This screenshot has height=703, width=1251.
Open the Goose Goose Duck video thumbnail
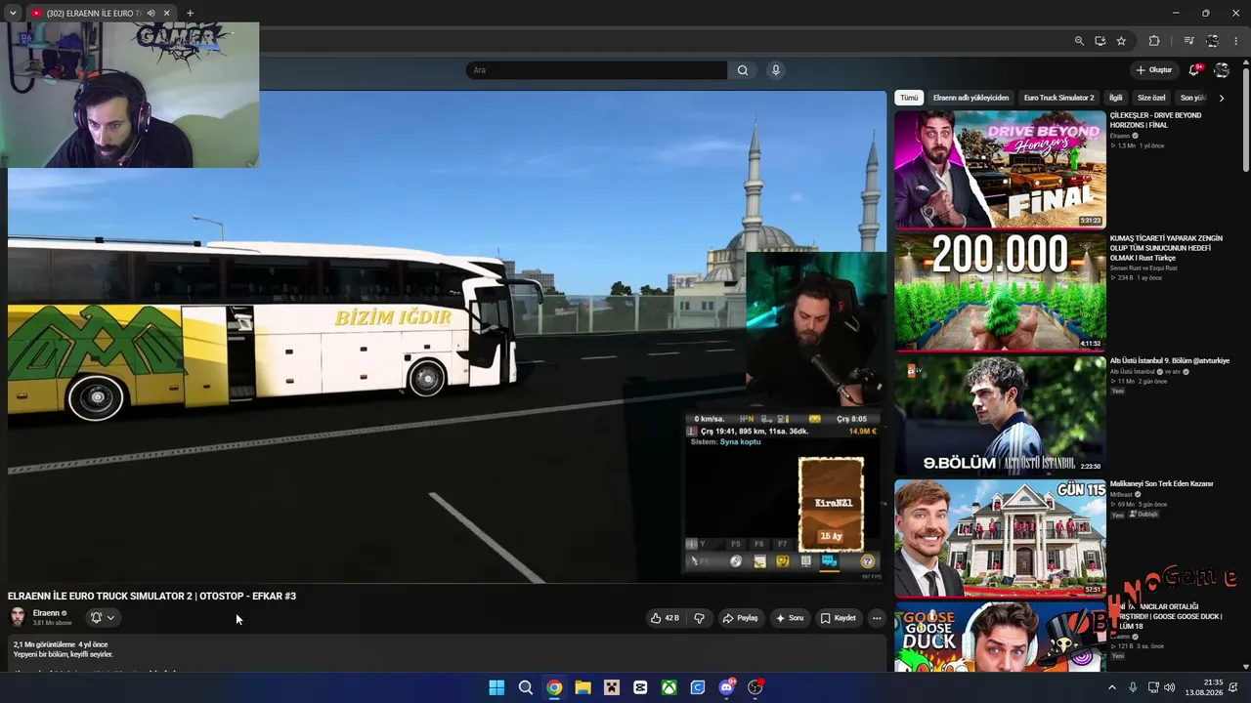(1000, 637)
